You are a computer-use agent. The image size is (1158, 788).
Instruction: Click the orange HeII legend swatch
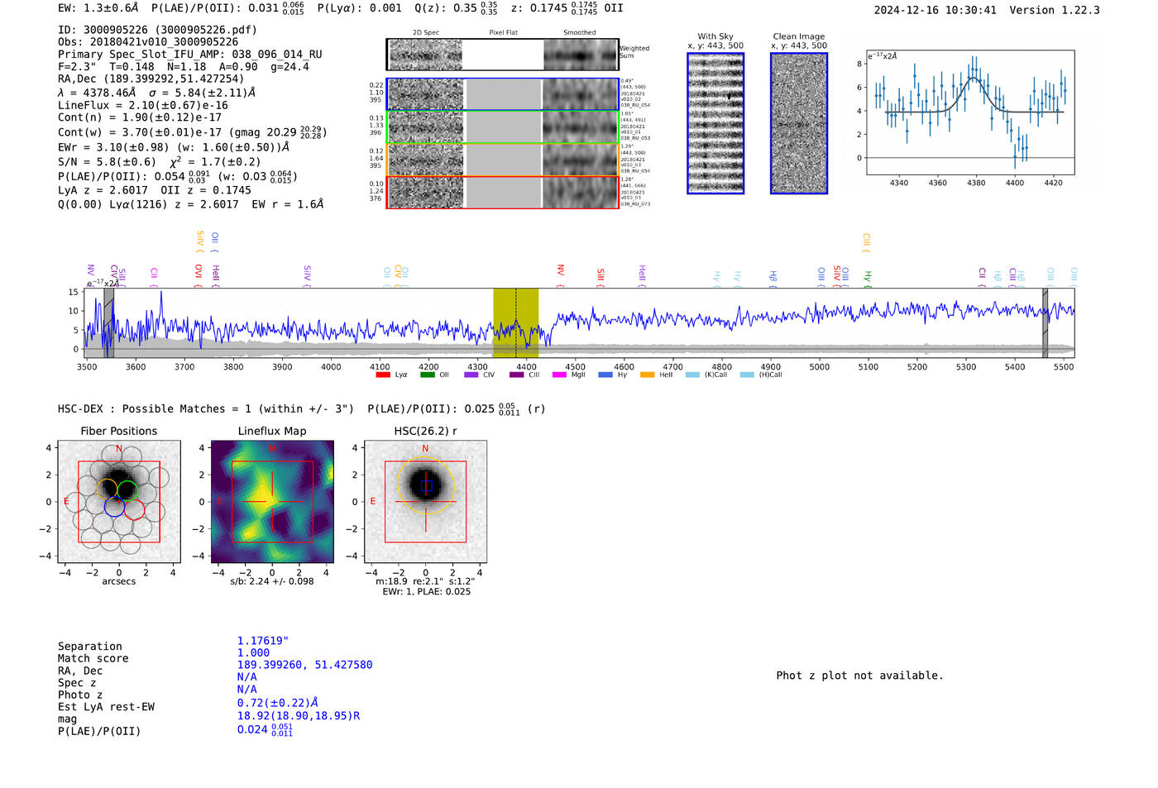[647, 375]
